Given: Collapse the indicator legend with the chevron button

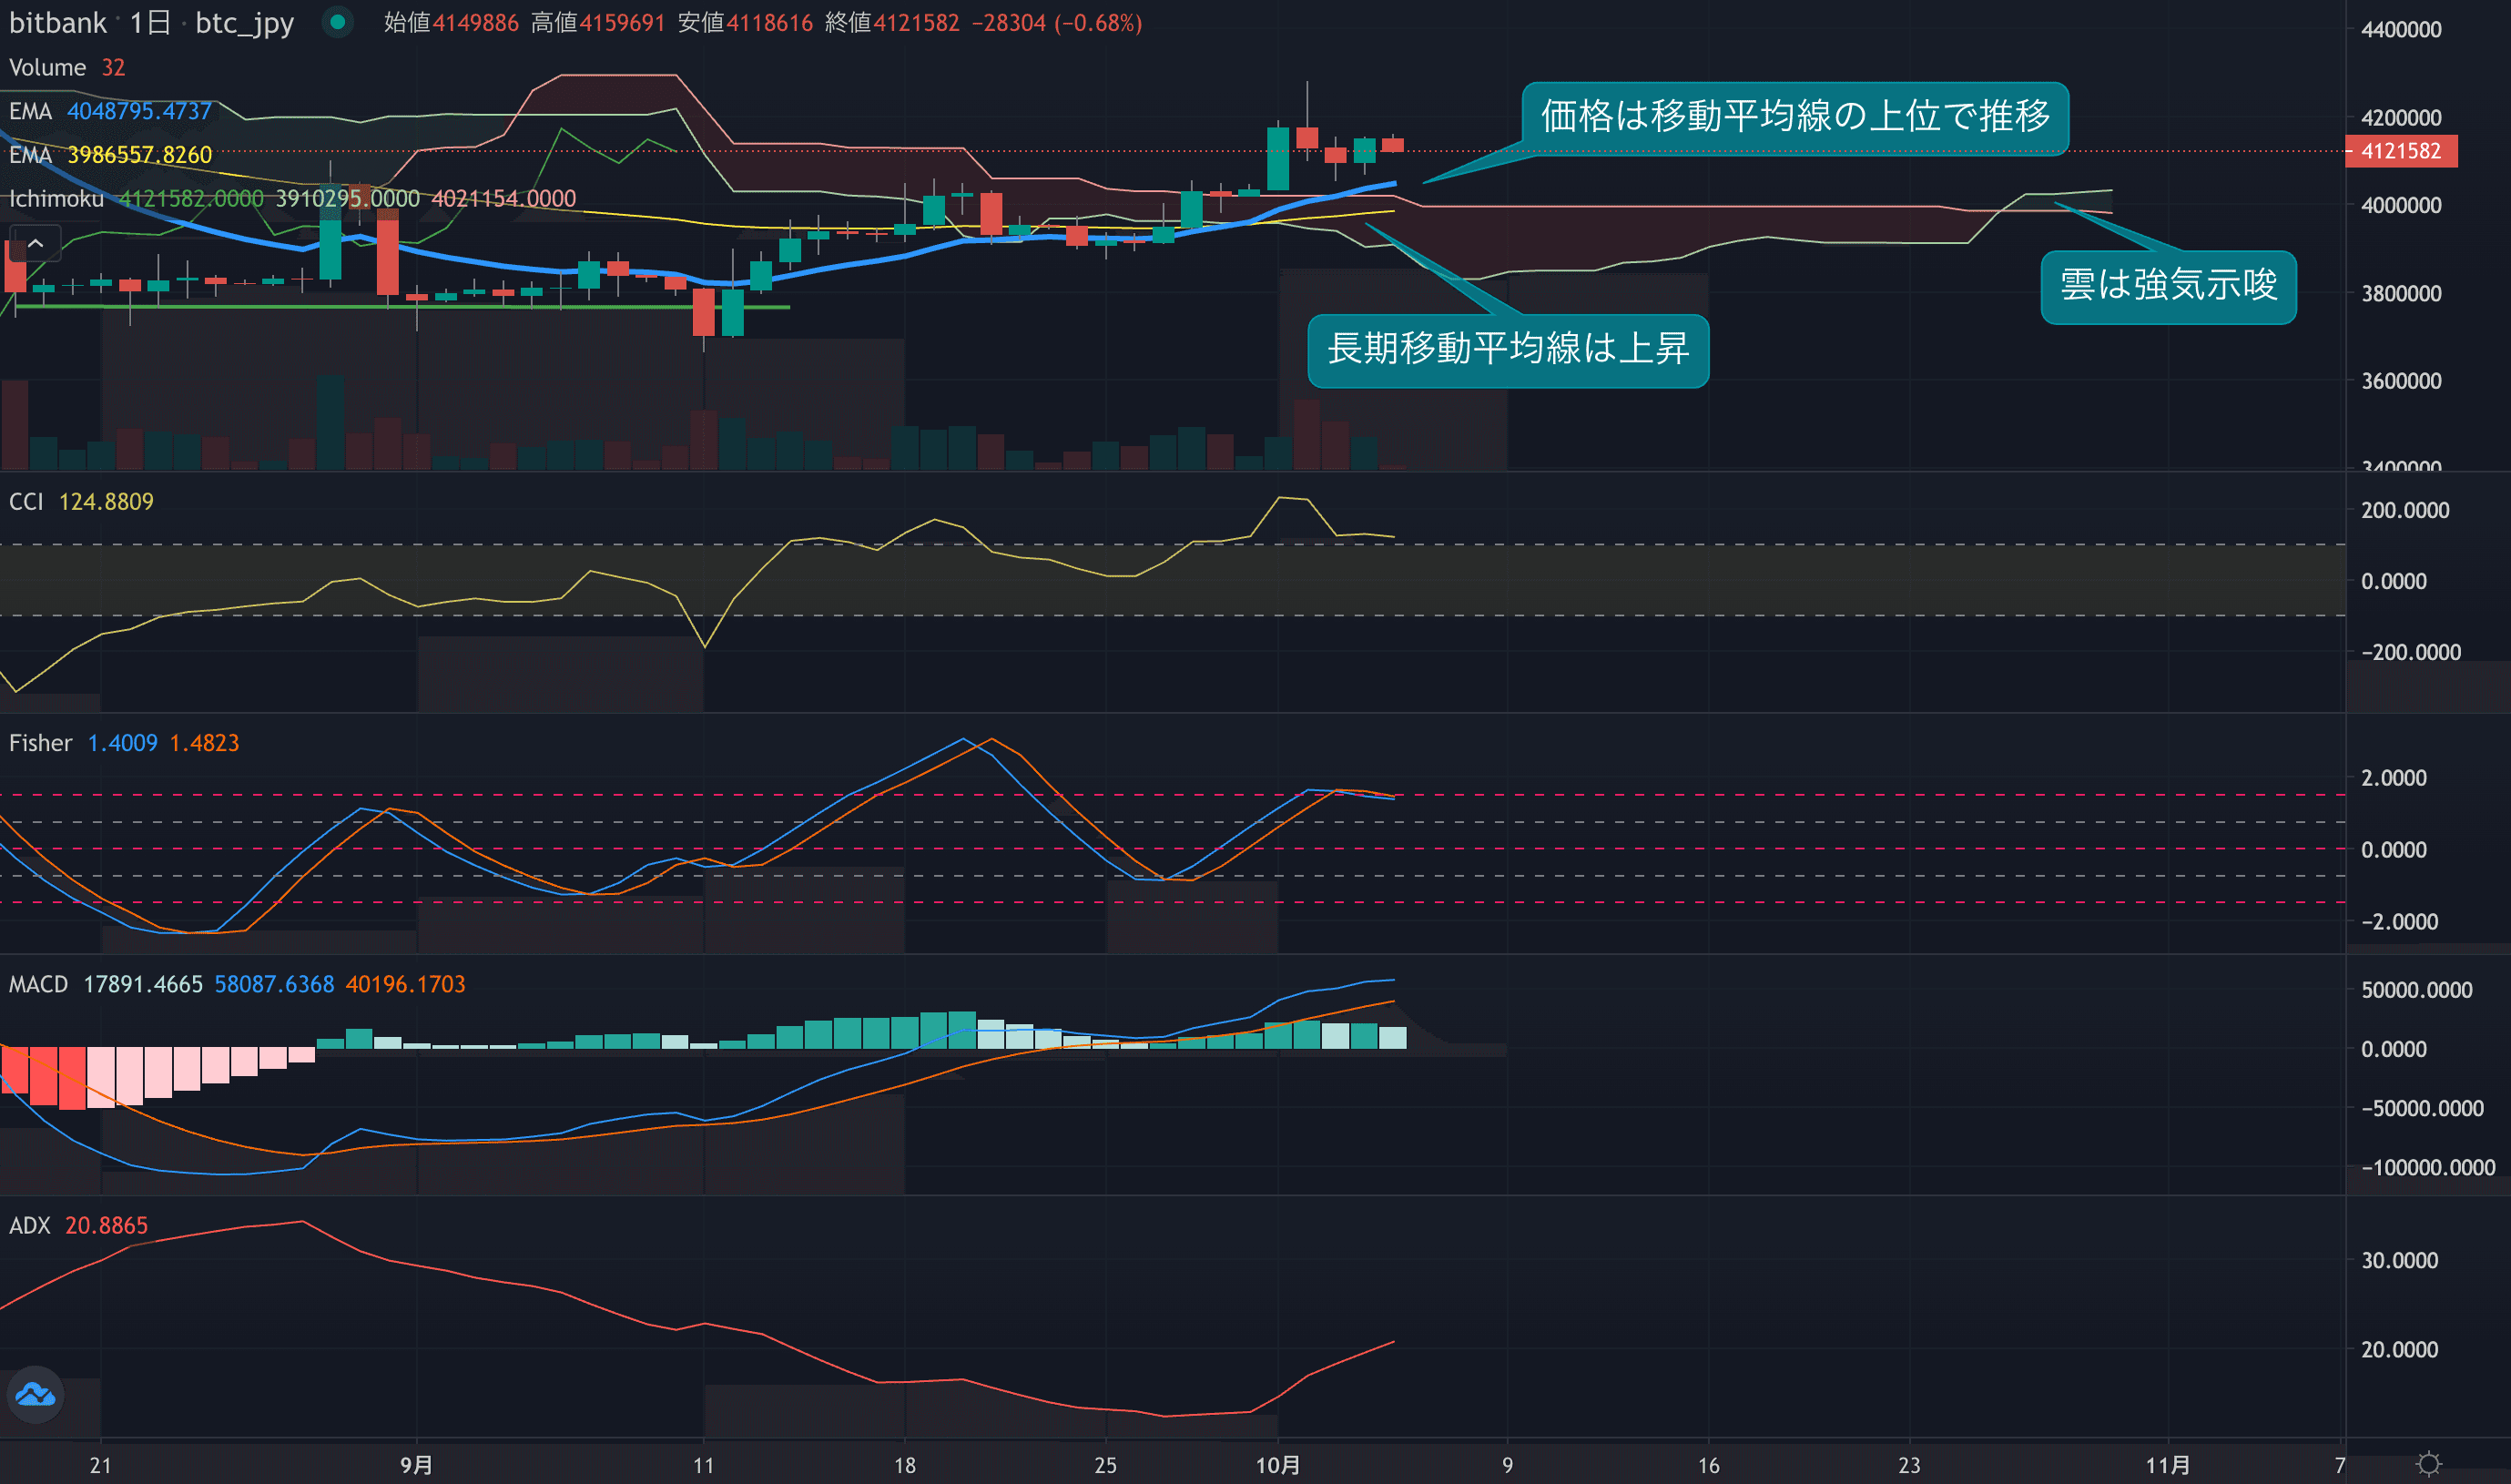Looking at the screenshot, I should [x=35, y=243].
